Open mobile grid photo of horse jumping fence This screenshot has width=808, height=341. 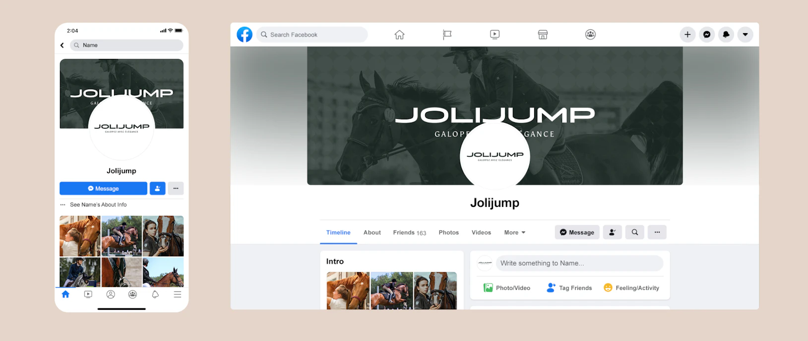click(122, 236)
